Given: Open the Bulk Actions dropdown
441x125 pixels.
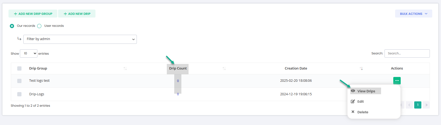Looking at the screenshot, I should click(x=414, y=14).
